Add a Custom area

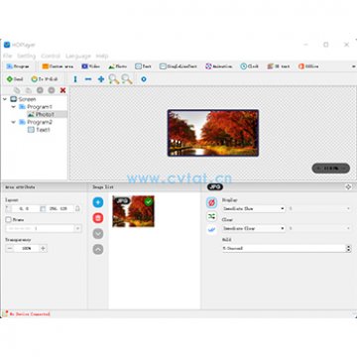pyautogui.click(x=58, y=66)
